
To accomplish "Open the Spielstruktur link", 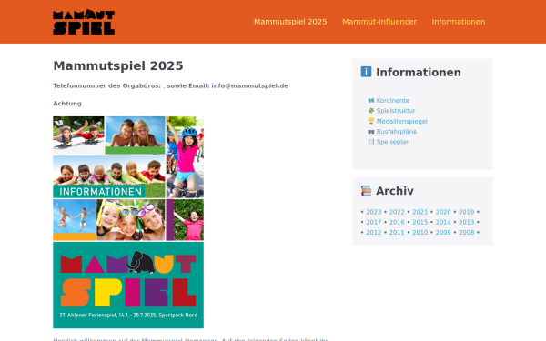I will coord(396,111).
